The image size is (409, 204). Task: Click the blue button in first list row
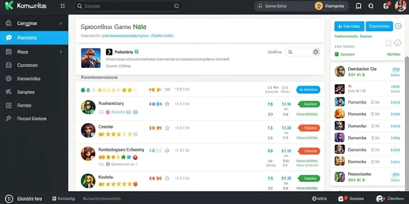(x=308, y=90)
